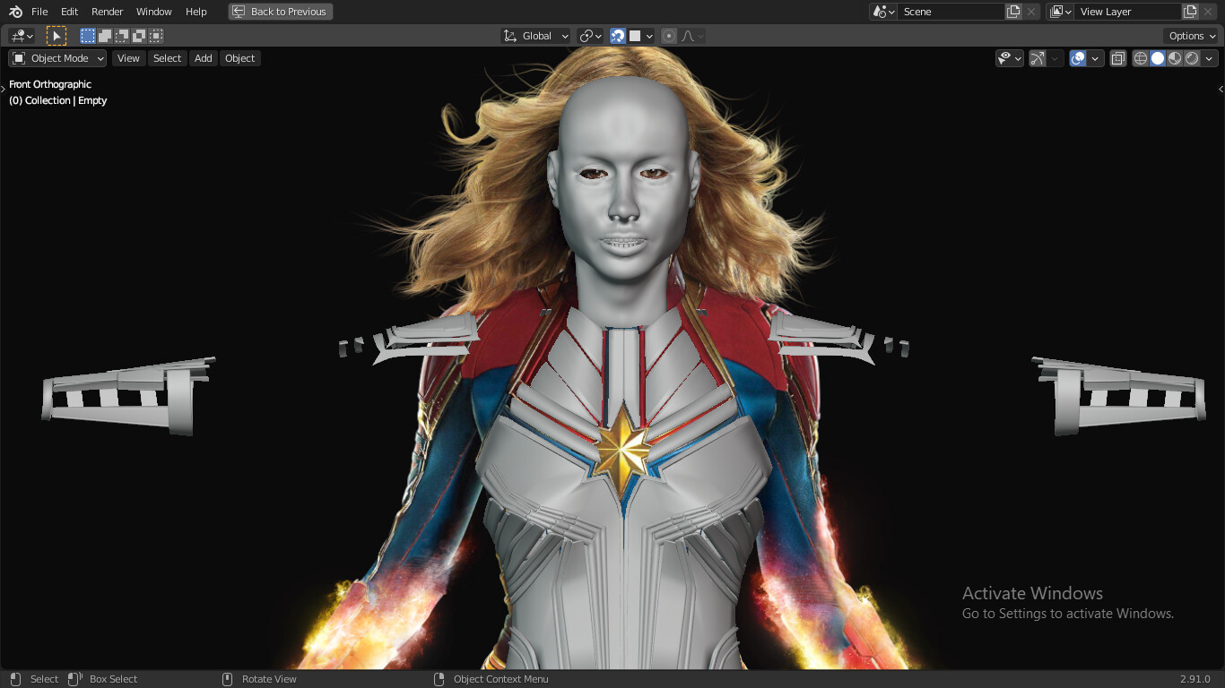Select the Tweak tool in the toolbar
1225x688 pixels.
pos(56,35)
